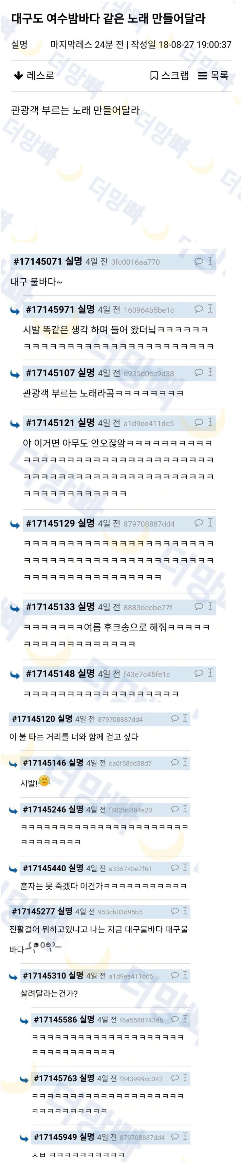Select comment number #17145310
The height and width of the screenshot is (1168, 241).
tap(44, 975)
